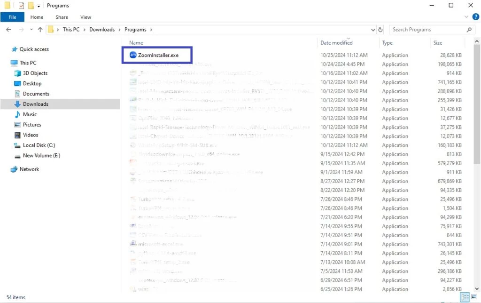
Task: Switch to Large icons view in status bar
Action: coord(473,297)
